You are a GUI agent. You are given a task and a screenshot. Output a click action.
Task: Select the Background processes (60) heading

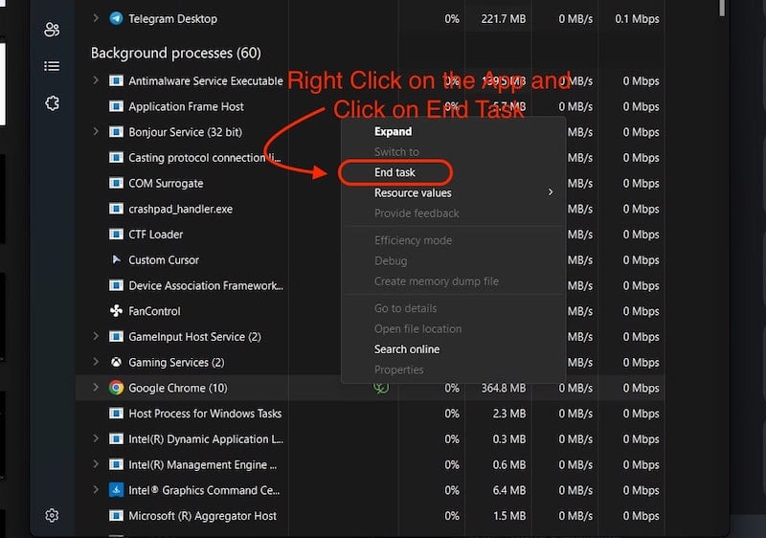coord(176,53)
